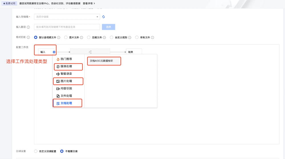
Task: Open 智能语音 menu category
Action: click(x=68, y=74)
